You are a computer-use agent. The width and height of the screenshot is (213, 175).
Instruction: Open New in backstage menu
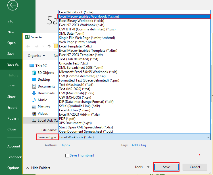(x=11, y=32)
